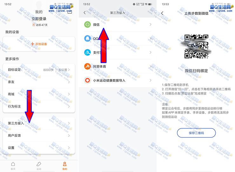Open the 设置 menu entry
The width and height of the screenshot is (235, 172).
(x=11, y=148)
